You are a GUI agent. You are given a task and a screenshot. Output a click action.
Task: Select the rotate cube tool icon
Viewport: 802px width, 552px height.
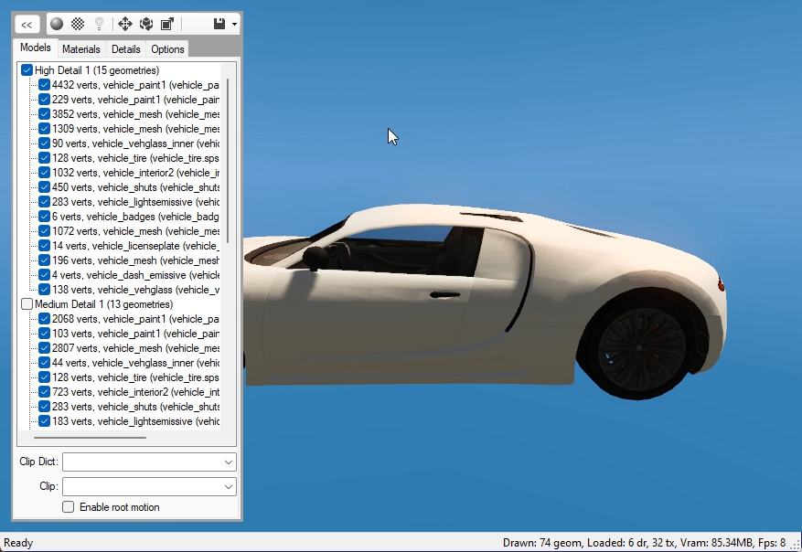[x=146, y=24]
